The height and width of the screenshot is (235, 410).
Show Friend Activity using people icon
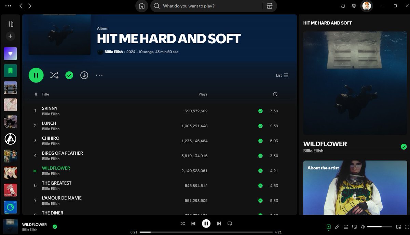click(x=354, y=6)
